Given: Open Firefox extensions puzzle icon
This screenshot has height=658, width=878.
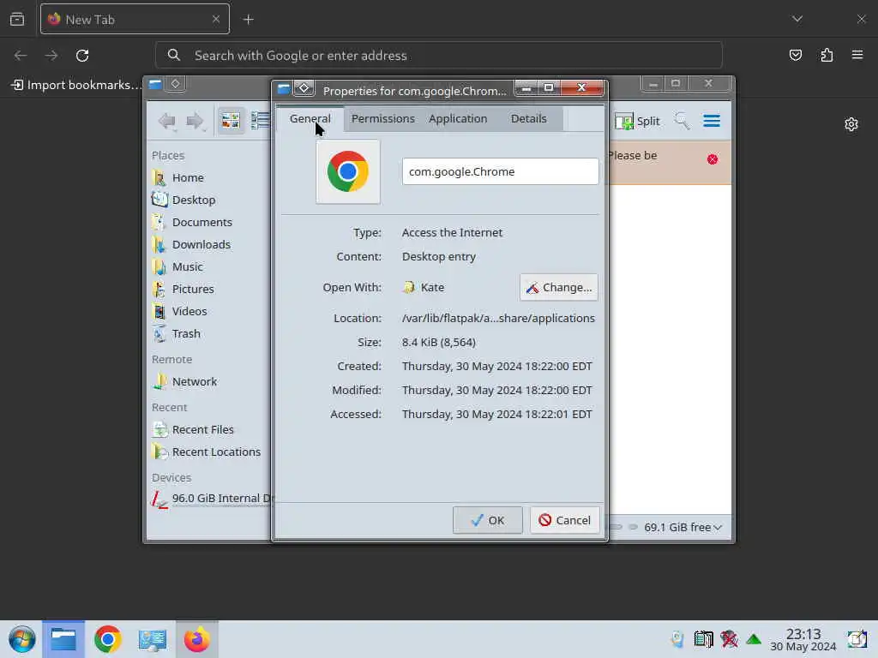Looking at the screenshot, I should 827,55.
